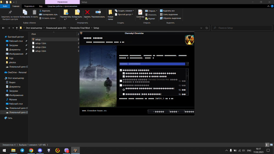Switch to the Вид ribbon tab
Image resolution: width=274 pixels, height=154 pixels.
click(x=41, y=6)
